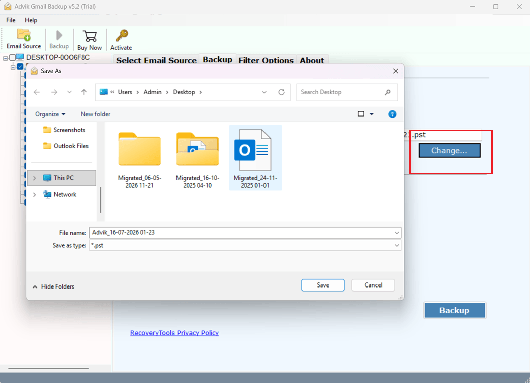Open the Organize menu
The width and height of the screenshot is (530, 383).
pos(50,114)
